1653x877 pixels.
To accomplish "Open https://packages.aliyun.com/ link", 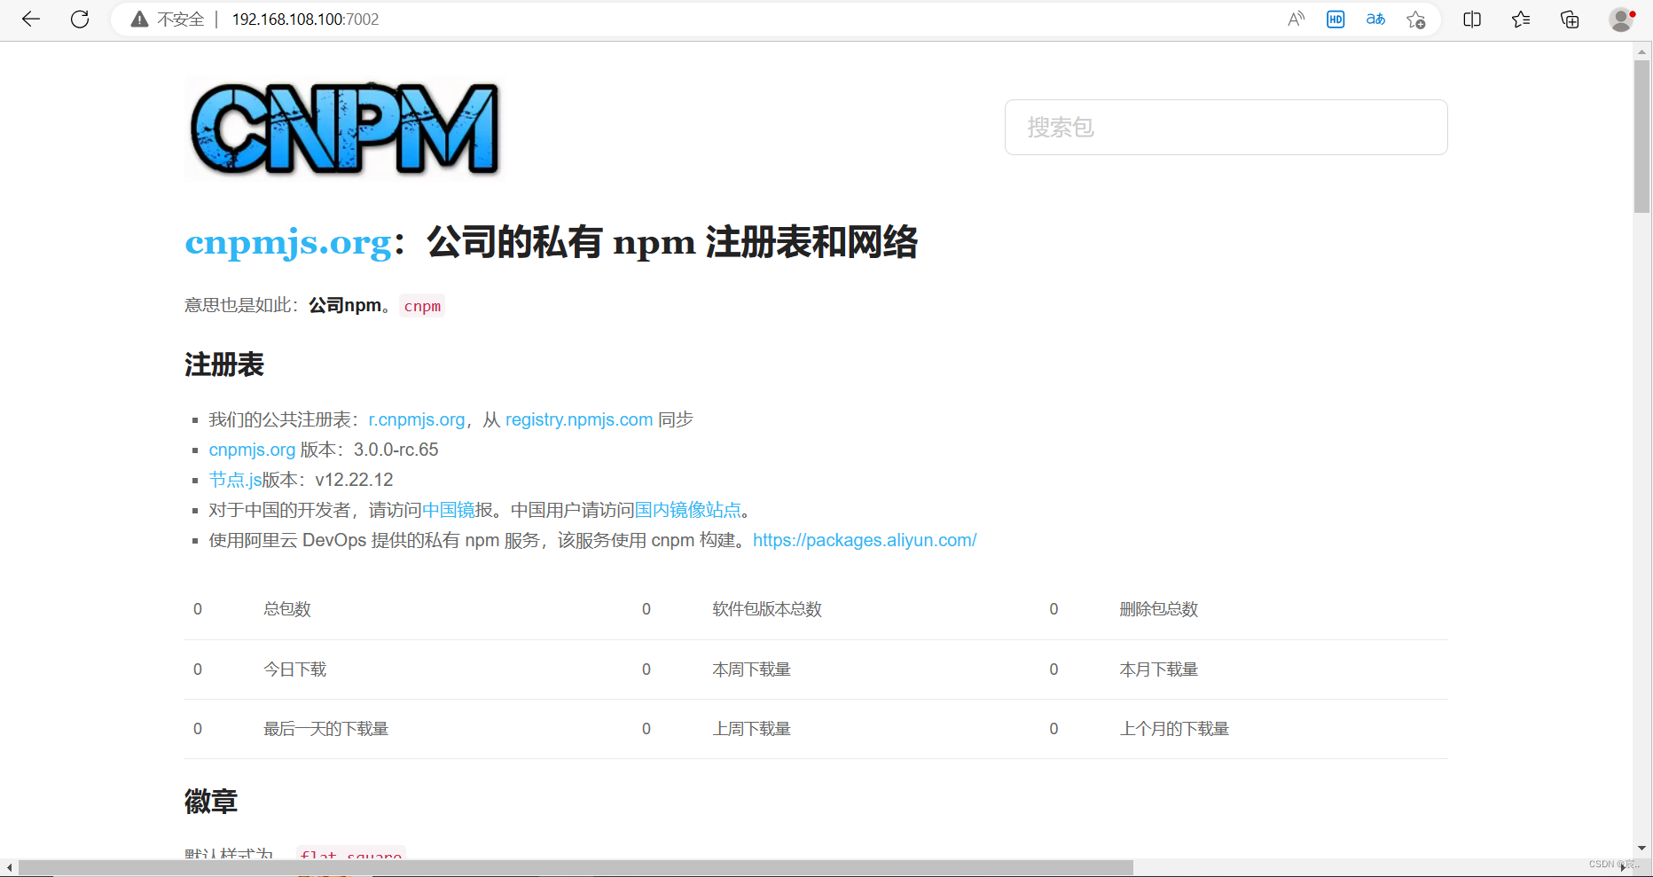I will click(865, 540).
